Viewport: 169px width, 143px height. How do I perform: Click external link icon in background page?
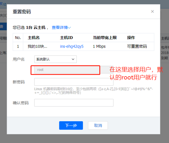point(5,4)
